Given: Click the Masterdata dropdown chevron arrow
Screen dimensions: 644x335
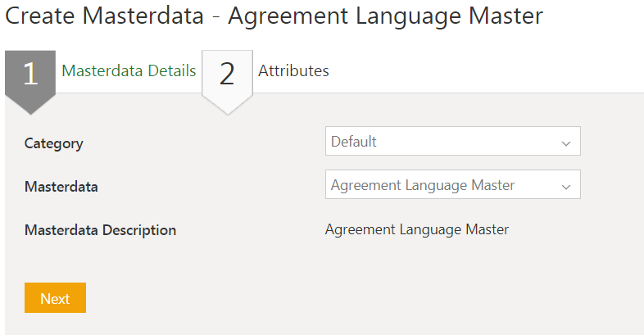Looking at the screenshot, I should [x=565, y=187].
